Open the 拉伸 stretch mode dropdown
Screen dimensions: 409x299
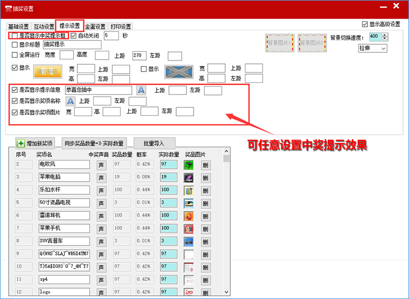372,49
